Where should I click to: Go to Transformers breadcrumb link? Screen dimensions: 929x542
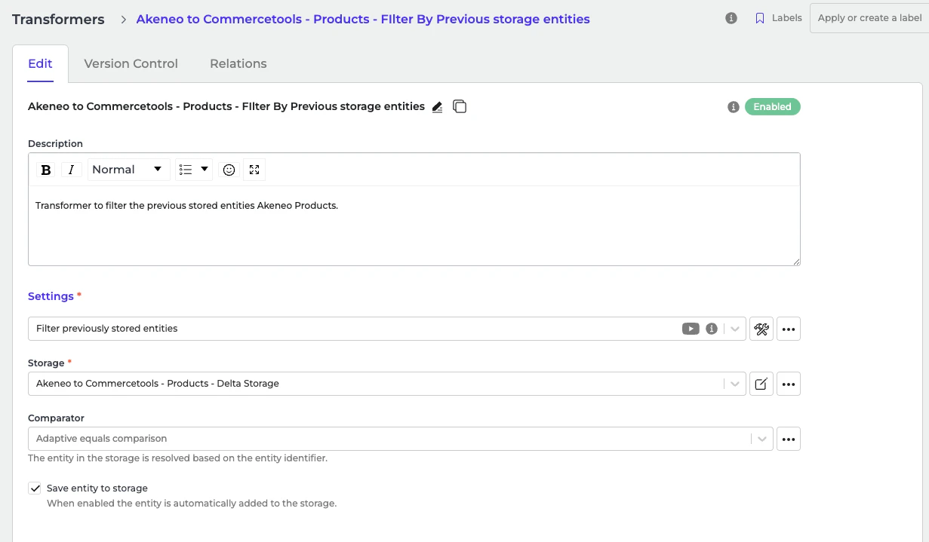click(58, 20)
